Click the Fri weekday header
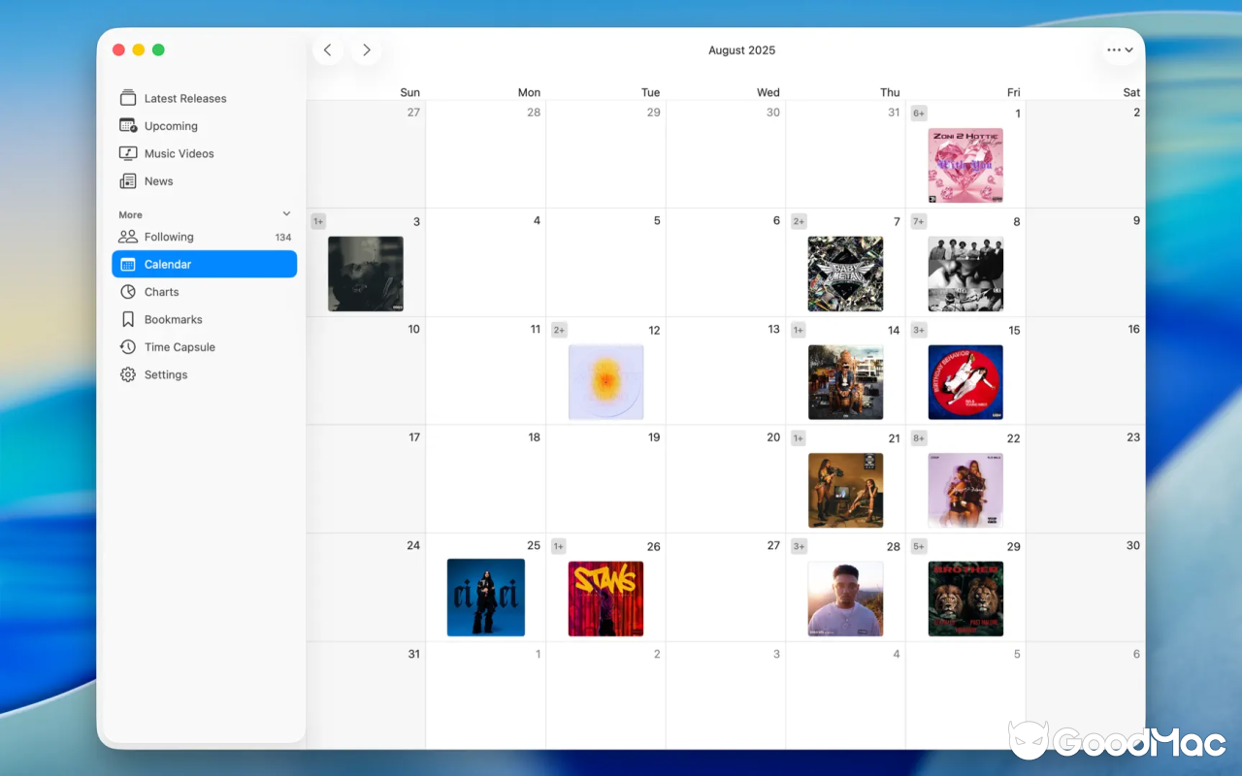 pos(1013,92)
